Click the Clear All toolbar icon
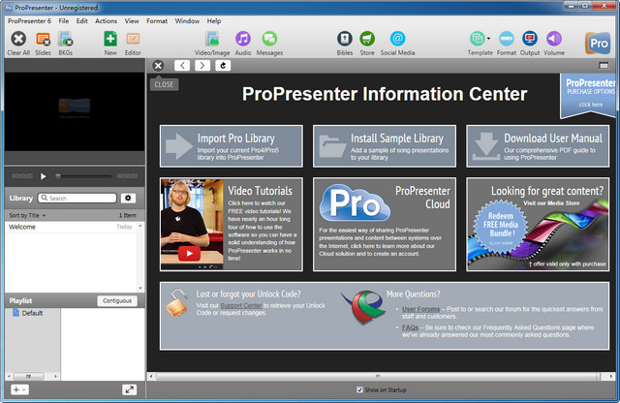Screen dimensions: 620x403 [18, 39]
